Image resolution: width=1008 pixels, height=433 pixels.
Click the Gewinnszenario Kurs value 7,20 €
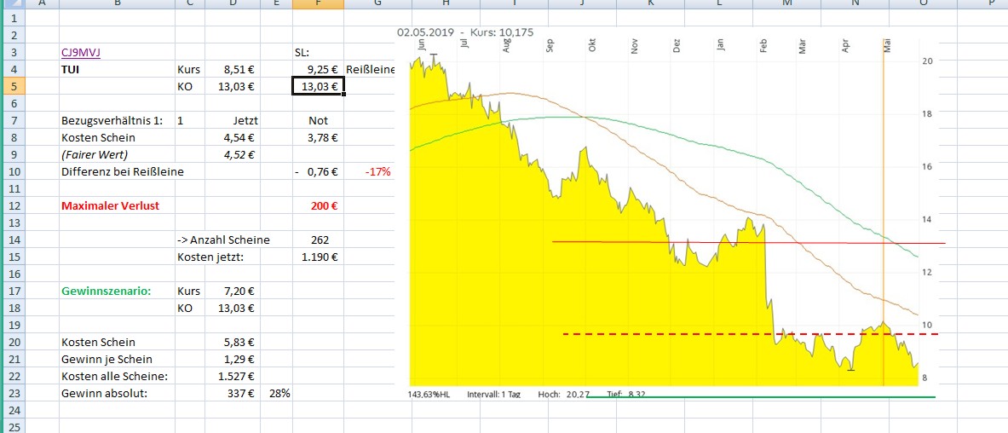point(233,291)
